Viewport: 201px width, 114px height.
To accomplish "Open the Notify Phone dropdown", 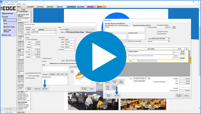I will coord(169,39).
